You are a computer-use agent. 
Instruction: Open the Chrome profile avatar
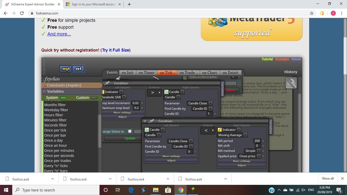point(333,13)
